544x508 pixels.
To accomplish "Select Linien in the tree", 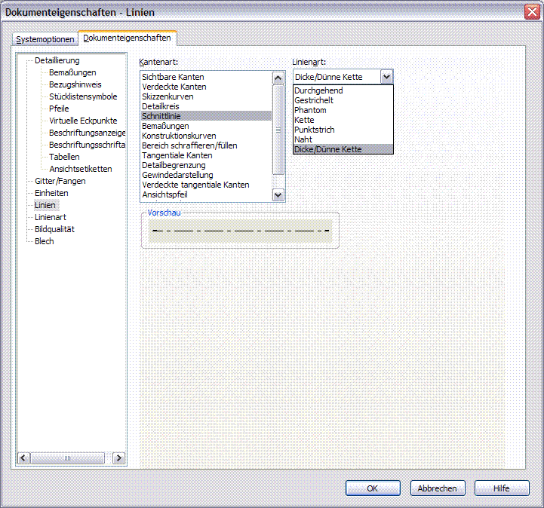I will pyautogui.click(x=45, y=205).
